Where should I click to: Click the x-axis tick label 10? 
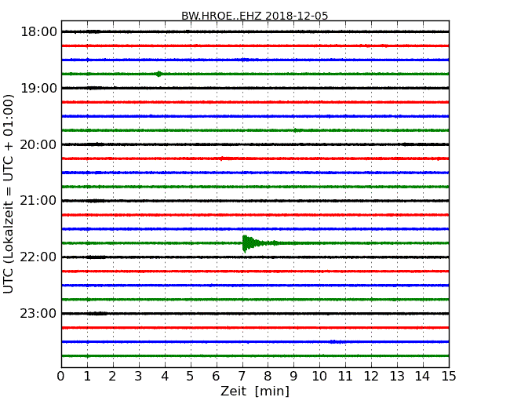(x=319, y=377)
